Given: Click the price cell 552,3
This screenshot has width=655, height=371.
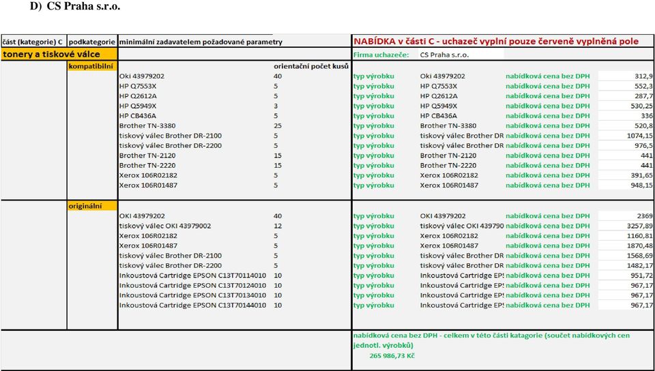Looking at the screenshot, I should coord(626,86).
